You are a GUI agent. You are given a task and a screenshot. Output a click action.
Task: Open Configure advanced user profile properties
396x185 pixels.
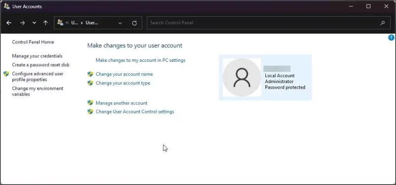click(38, 77)
